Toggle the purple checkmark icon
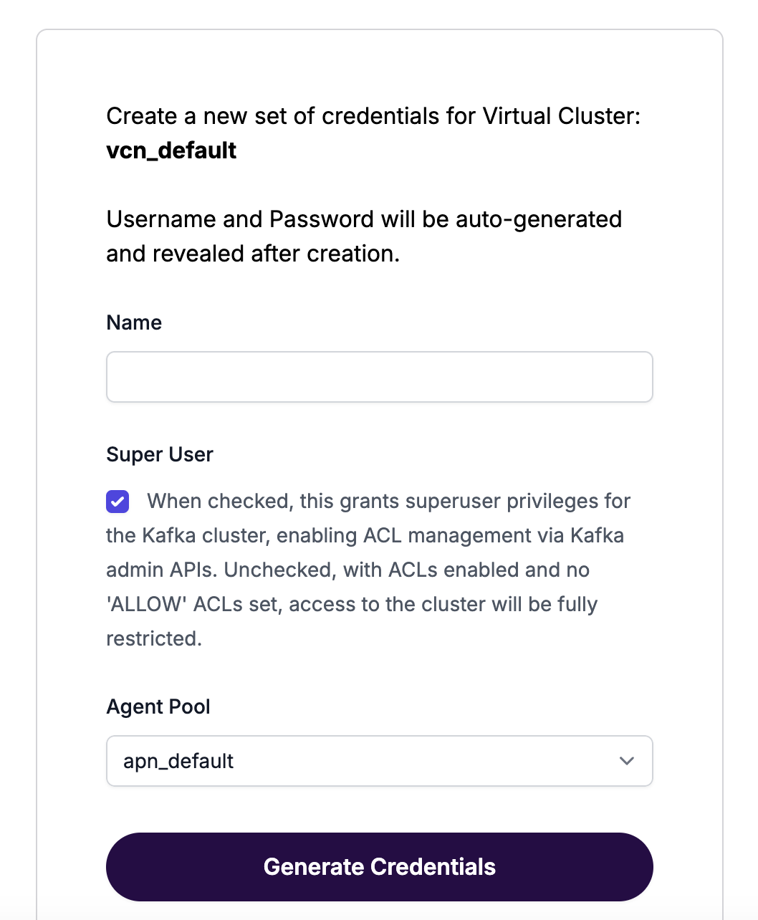 point(117,502)
